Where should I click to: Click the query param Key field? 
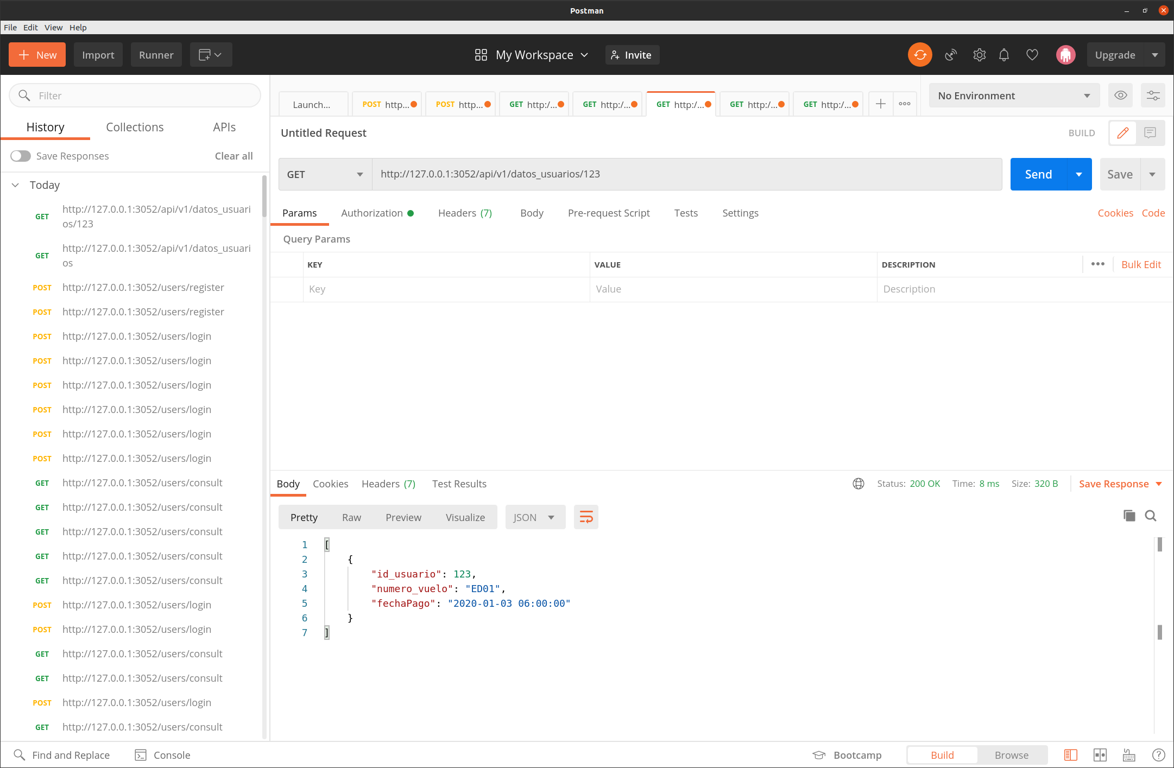pos(446,289)
